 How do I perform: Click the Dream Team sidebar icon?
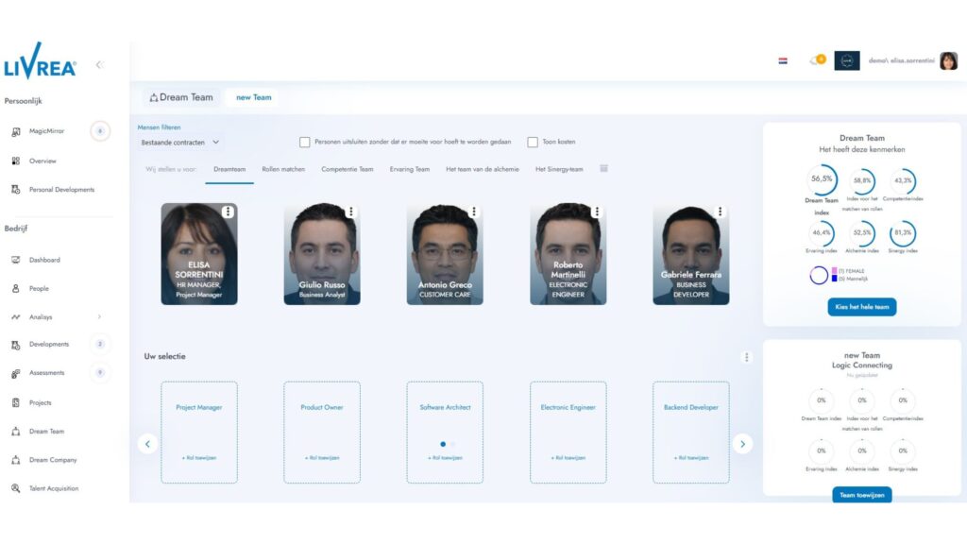tap(16, 431)
